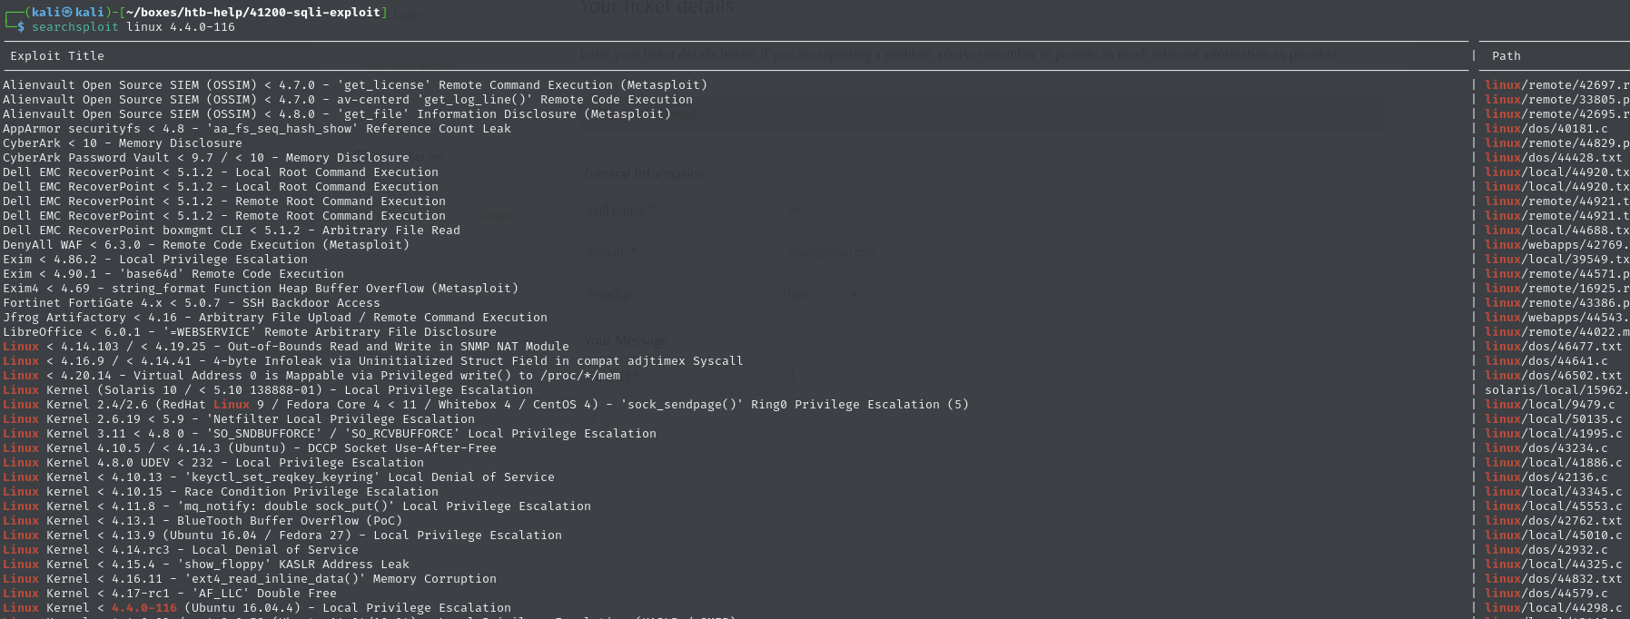Click the 'sock_sendpage()' Ring0 Privilege Escalation line

485,405
